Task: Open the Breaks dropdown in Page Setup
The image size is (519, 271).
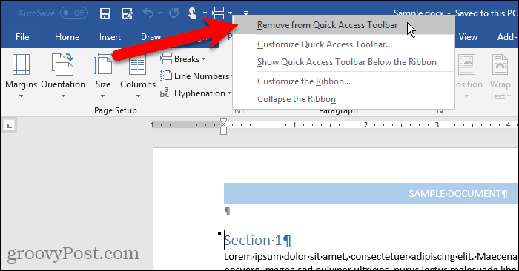Action: pos(183,59)
